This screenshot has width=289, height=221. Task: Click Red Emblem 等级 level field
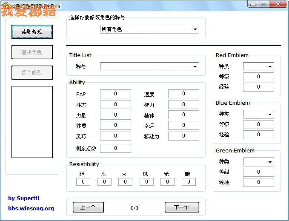coord(258,77)
